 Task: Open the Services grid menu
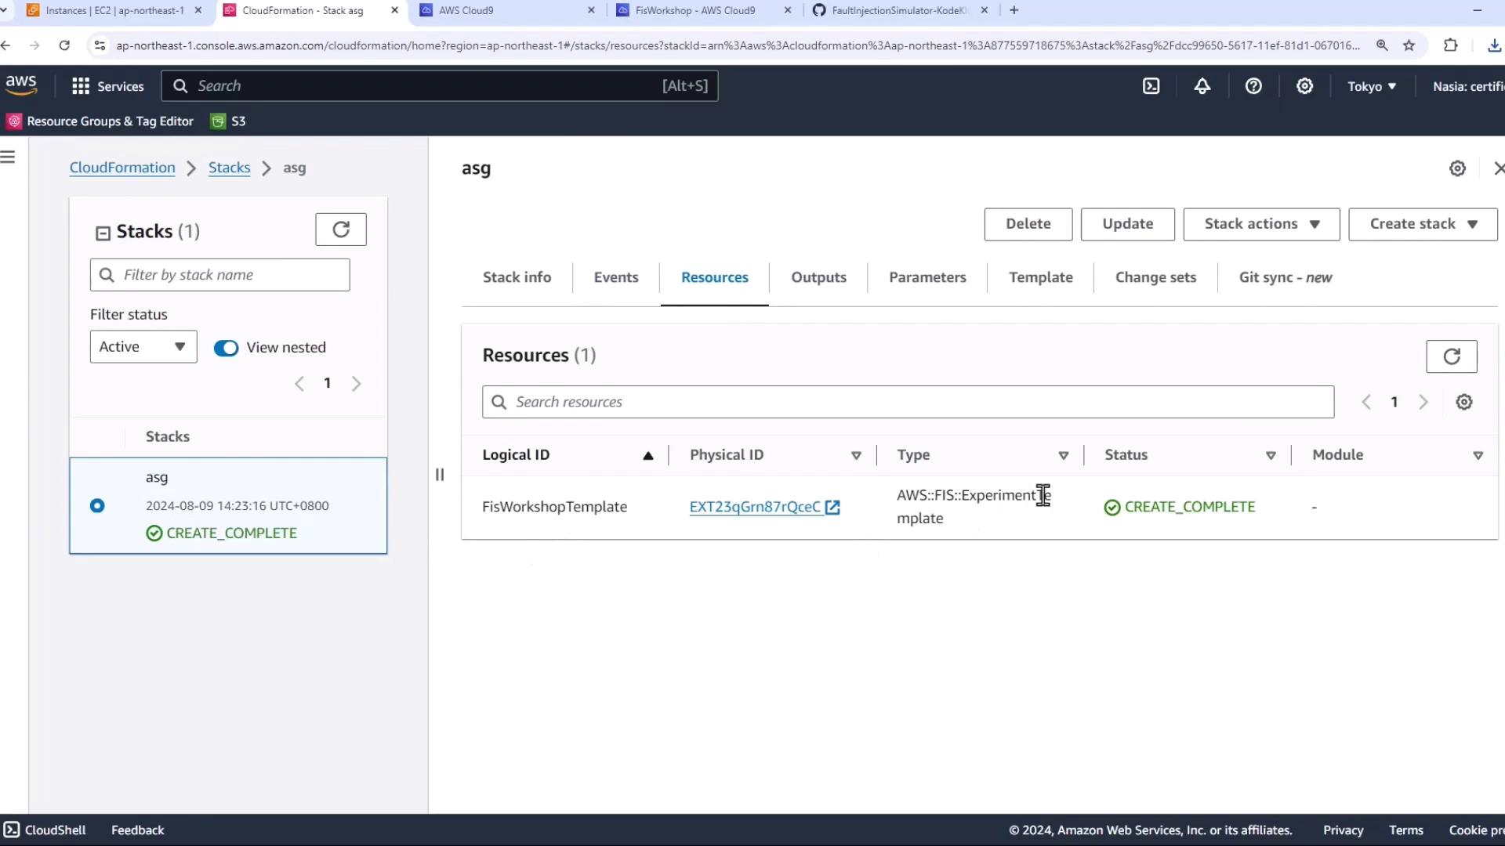tap(107, 86)
